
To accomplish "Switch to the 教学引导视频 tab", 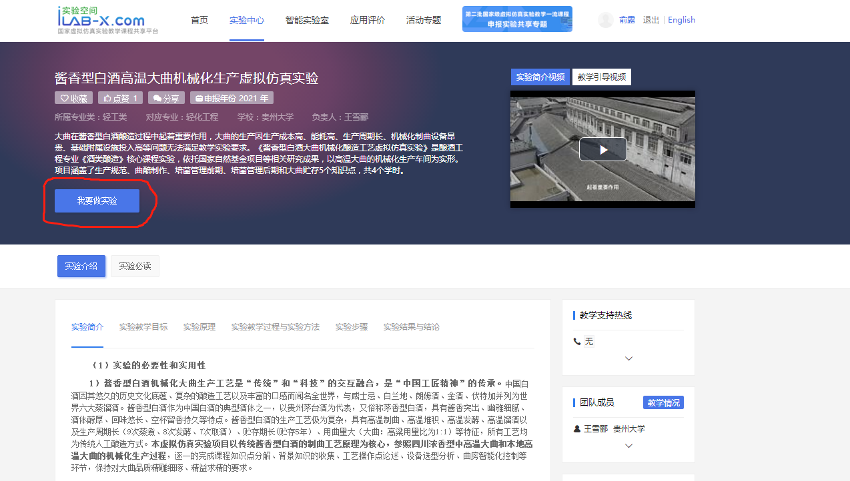I will point(601,77).
